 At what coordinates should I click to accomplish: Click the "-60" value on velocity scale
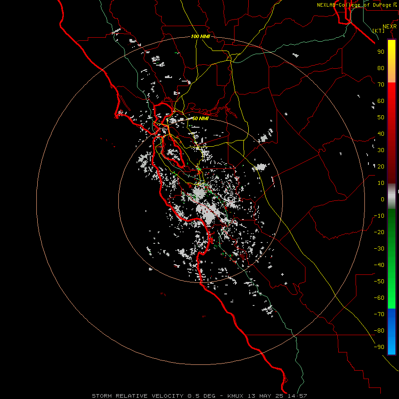click(379, 298)
